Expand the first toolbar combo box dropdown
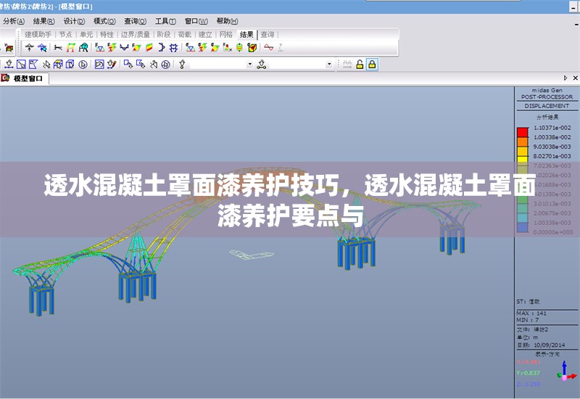The height and width of the screenshot is (399, 580). [x=250, y=65]
